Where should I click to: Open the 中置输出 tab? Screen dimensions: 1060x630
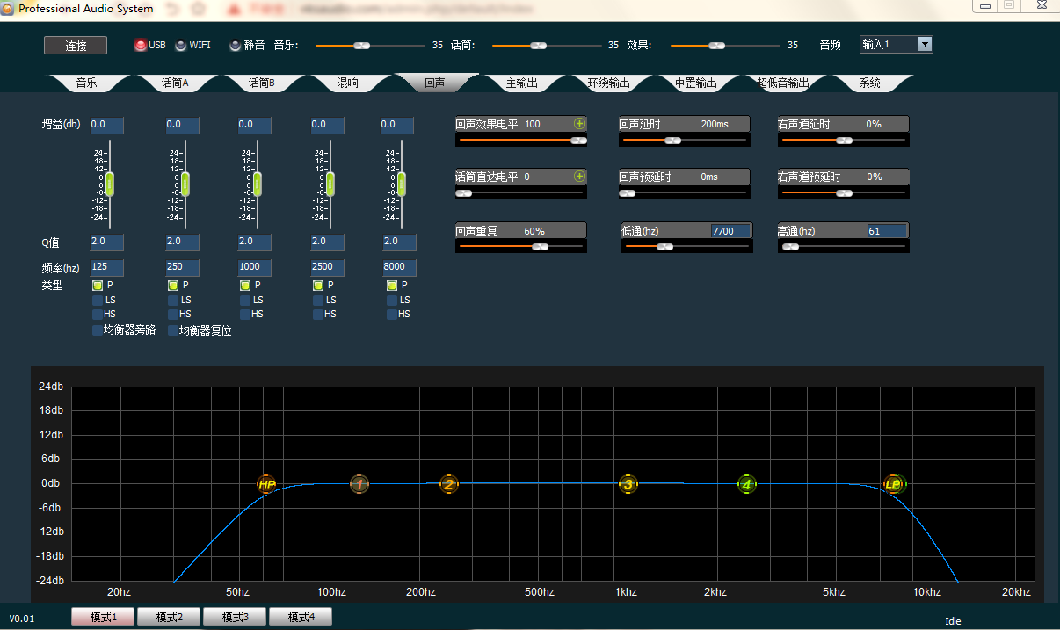point(695,83)
